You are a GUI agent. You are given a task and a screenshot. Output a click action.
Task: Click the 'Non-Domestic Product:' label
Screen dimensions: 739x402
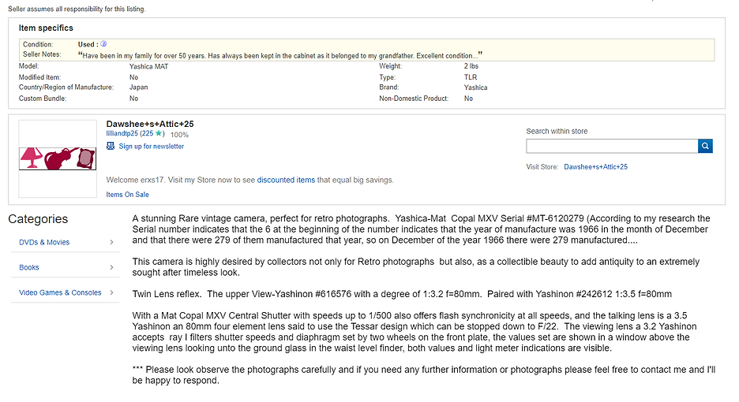[x=414, y=99]
